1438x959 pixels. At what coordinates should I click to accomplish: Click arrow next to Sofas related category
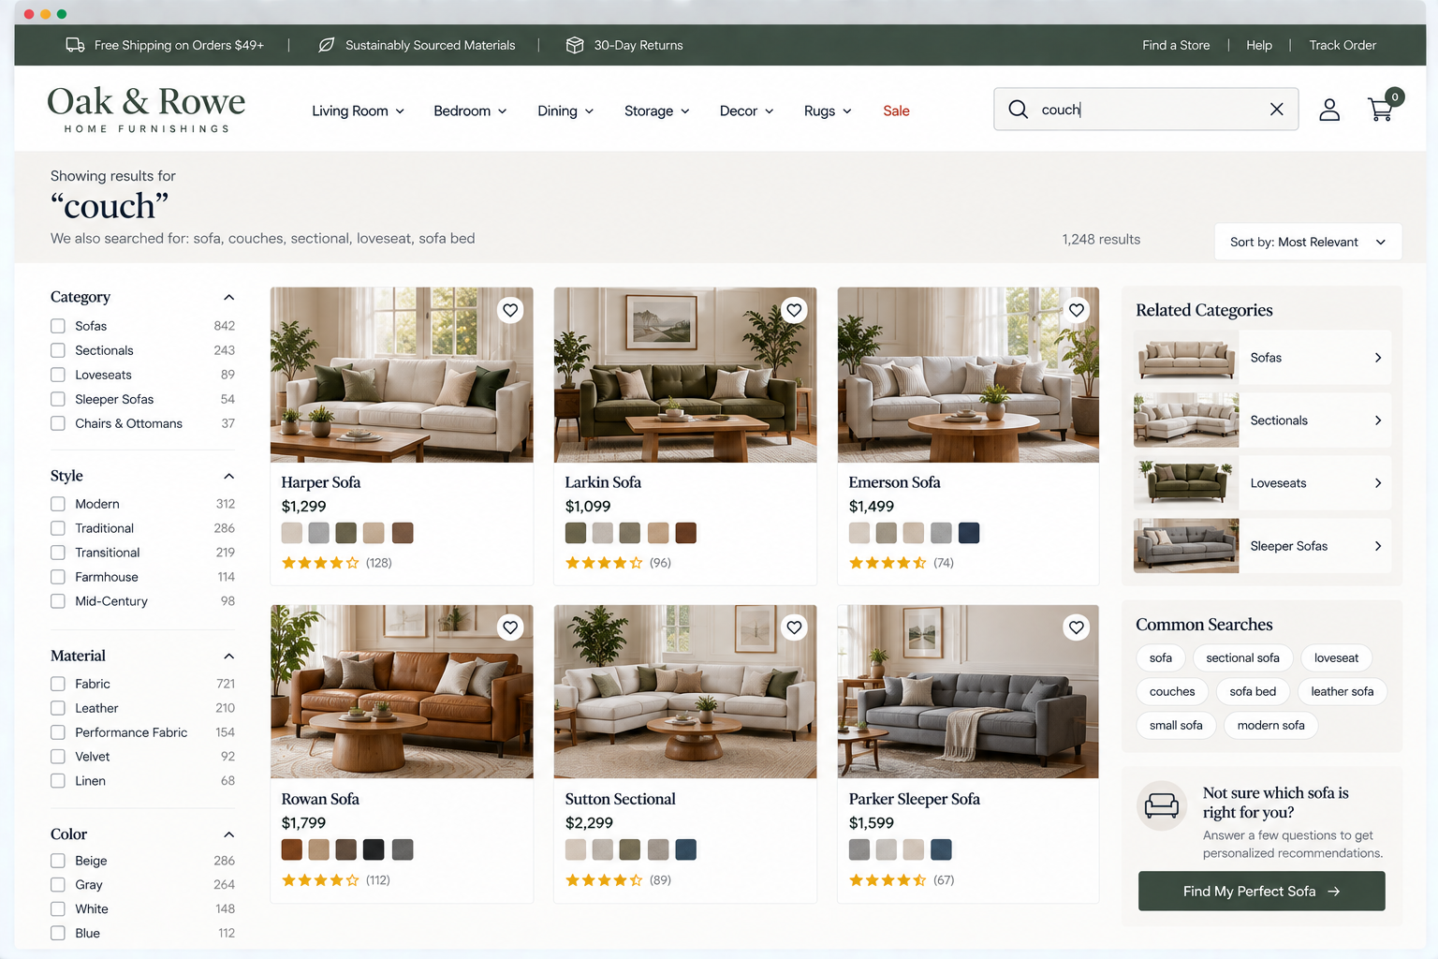(1378, 358)
